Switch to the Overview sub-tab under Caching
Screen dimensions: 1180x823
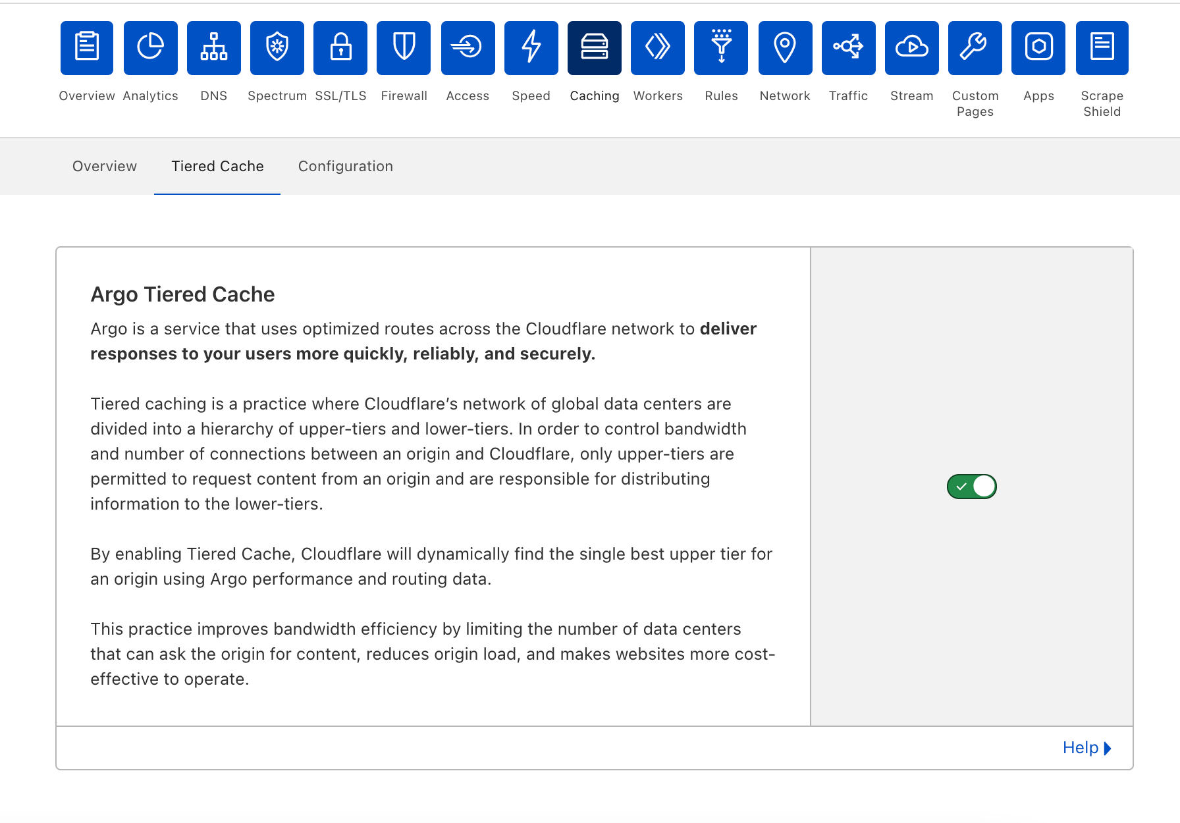tap(105, 167)
